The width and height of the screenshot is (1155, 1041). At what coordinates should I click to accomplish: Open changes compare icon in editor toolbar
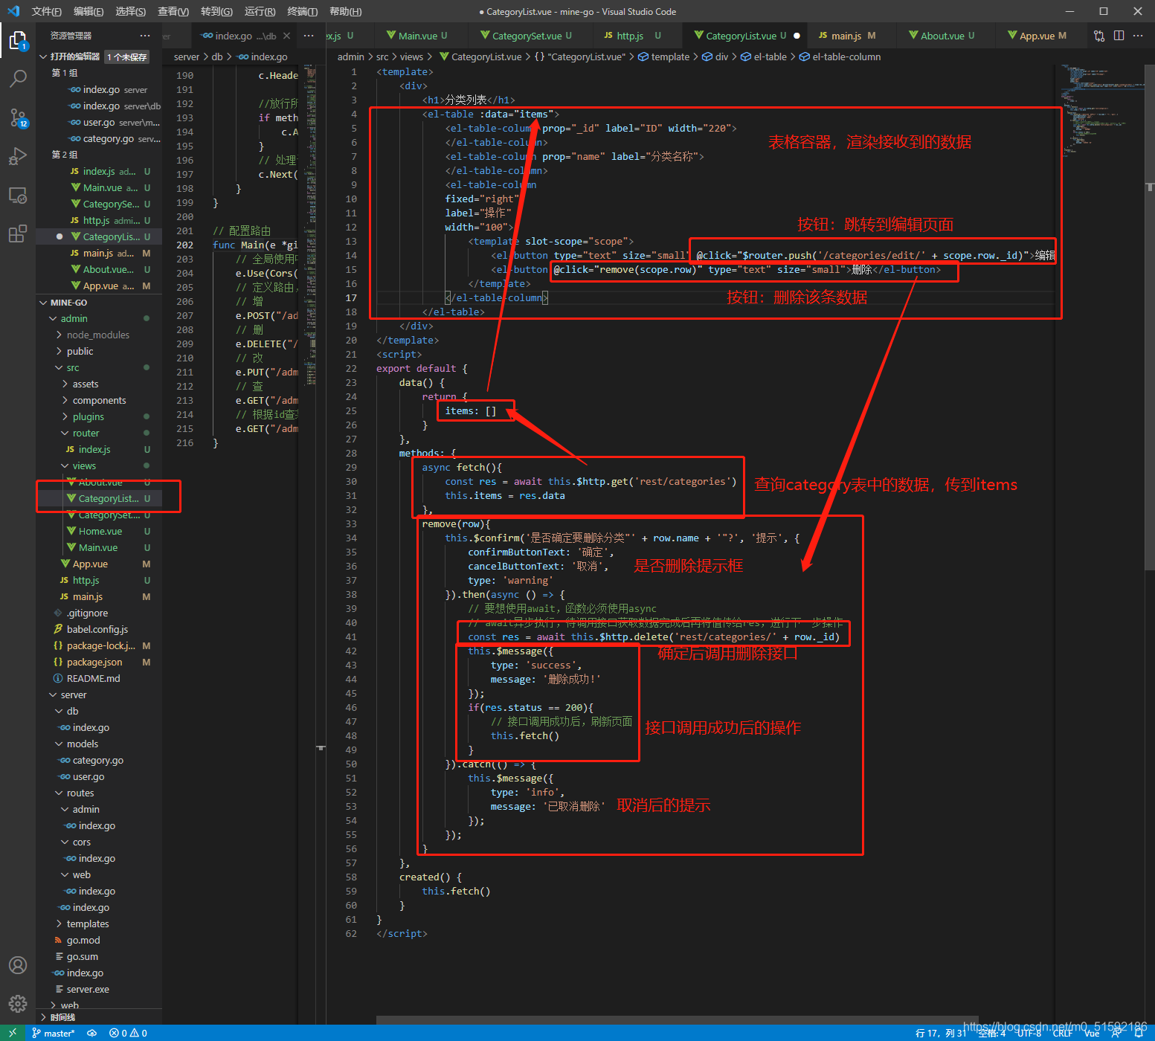[x=1099, y=36]
